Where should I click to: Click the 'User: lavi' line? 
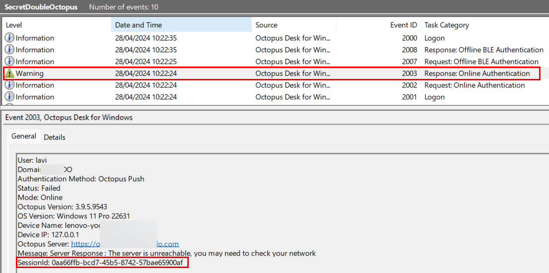(32, 160)
